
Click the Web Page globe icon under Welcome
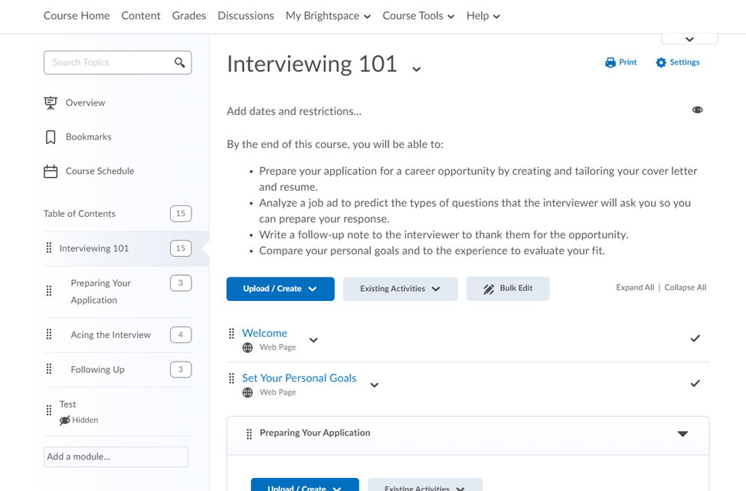coord(247,347)
